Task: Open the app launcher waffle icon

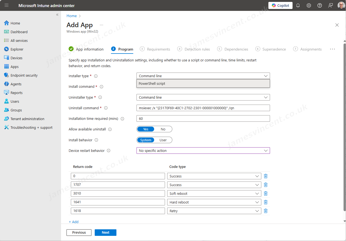Action: tap(7, 5)
